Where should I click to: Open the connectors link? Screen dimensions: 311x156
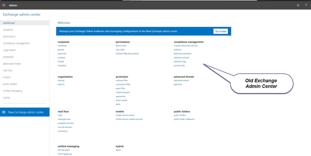tap(63, 131)
